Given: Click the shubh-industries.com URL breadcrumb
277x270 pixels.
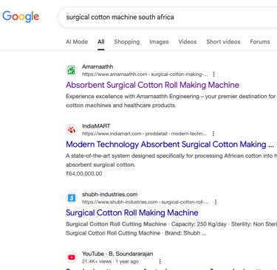Looking at the screenshot, I should (146, 202).
